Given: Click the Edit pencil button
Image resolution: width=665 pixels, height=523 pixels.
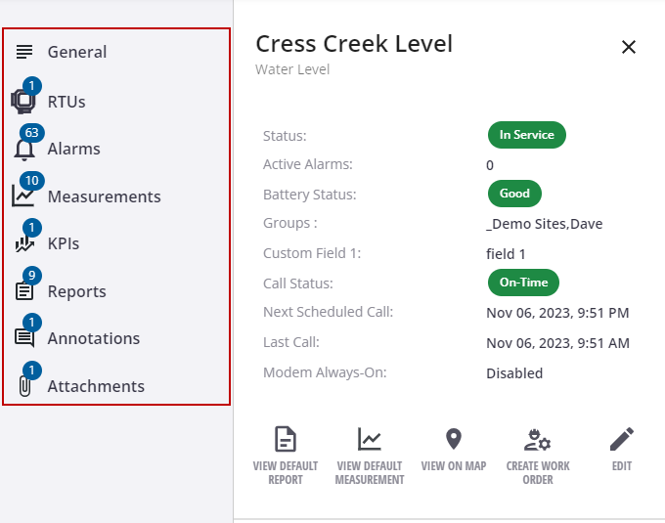Looking at the screenshot, I should (622, 450).
